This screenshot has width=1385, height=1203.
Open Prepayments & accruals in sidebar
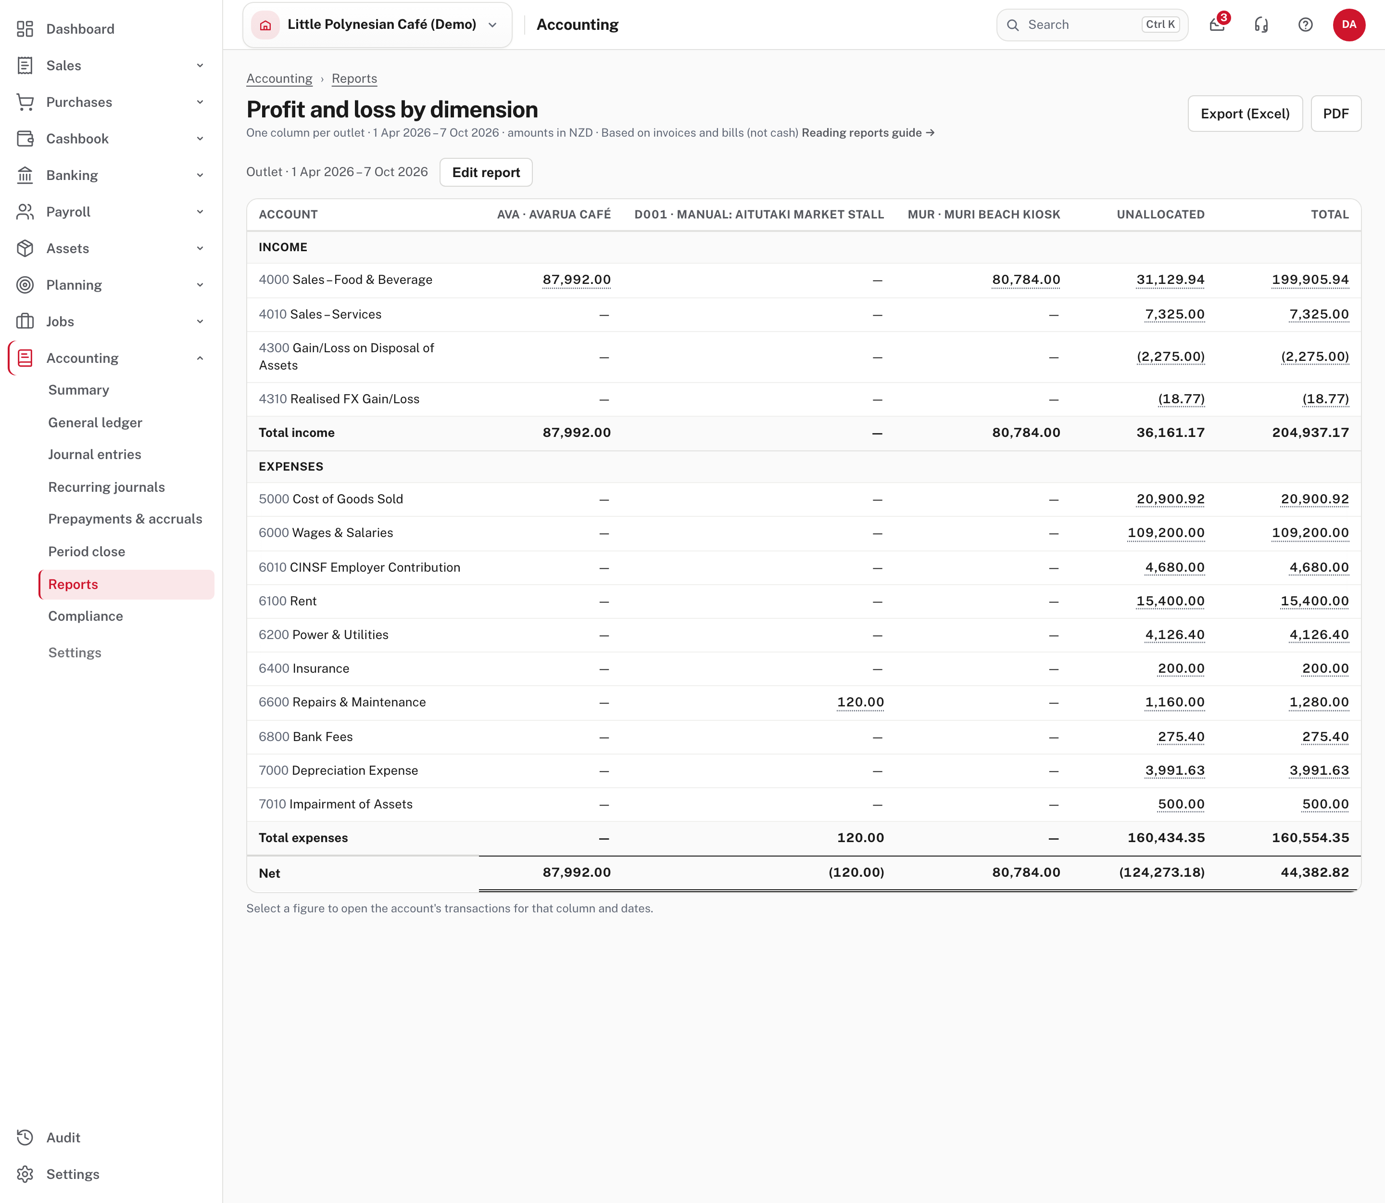(x=126, y=519)
